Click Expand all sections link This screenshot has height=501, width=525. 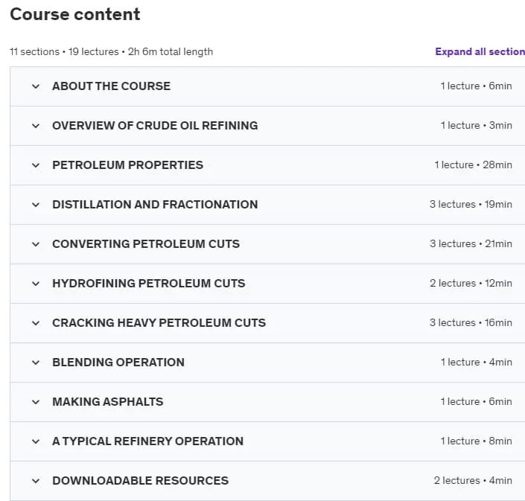click(480, 51)
